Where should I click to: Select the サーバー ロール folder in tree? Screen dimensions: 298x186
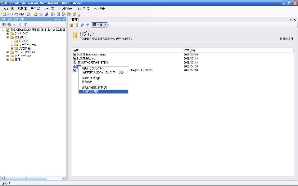click(x=27, y=45)
